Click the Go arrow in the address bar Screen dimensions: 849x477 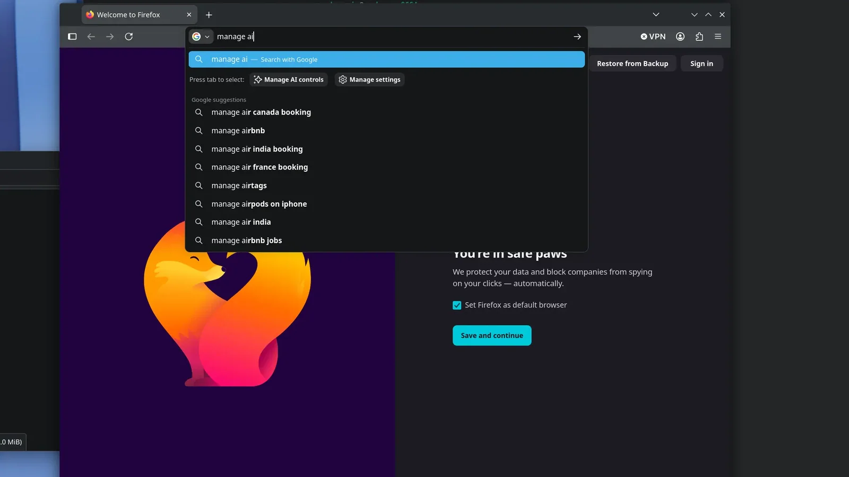pos(577,37)
